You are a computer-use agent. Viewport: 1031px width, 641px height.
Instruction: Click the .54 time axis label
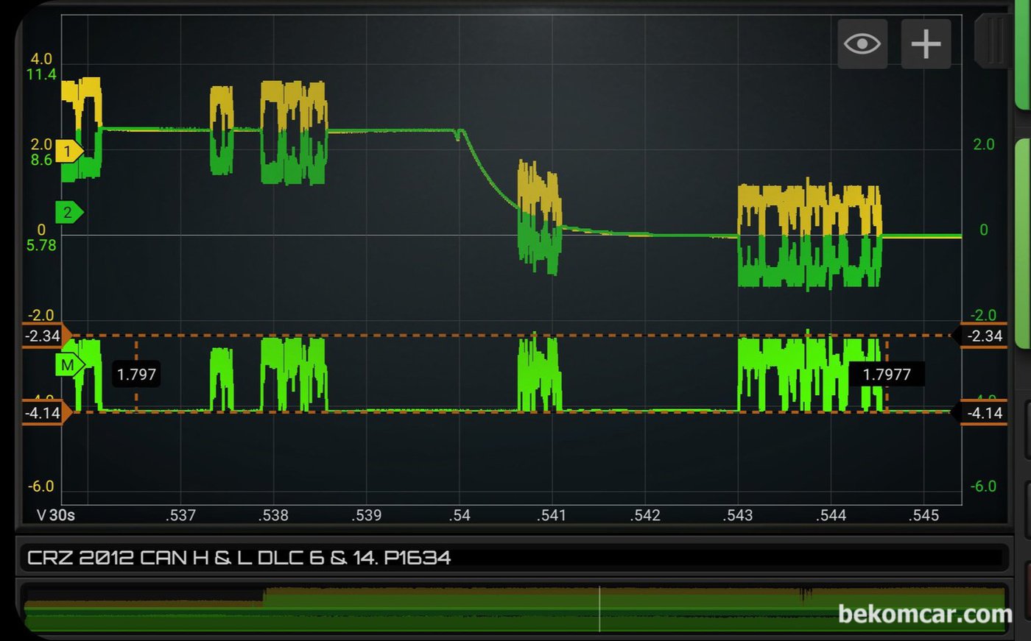460,515
